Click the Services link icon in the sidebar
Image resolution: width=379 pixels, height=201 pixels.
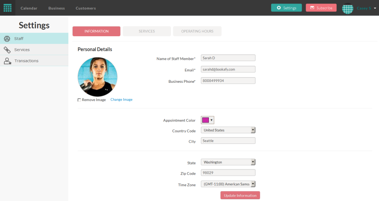7,50
